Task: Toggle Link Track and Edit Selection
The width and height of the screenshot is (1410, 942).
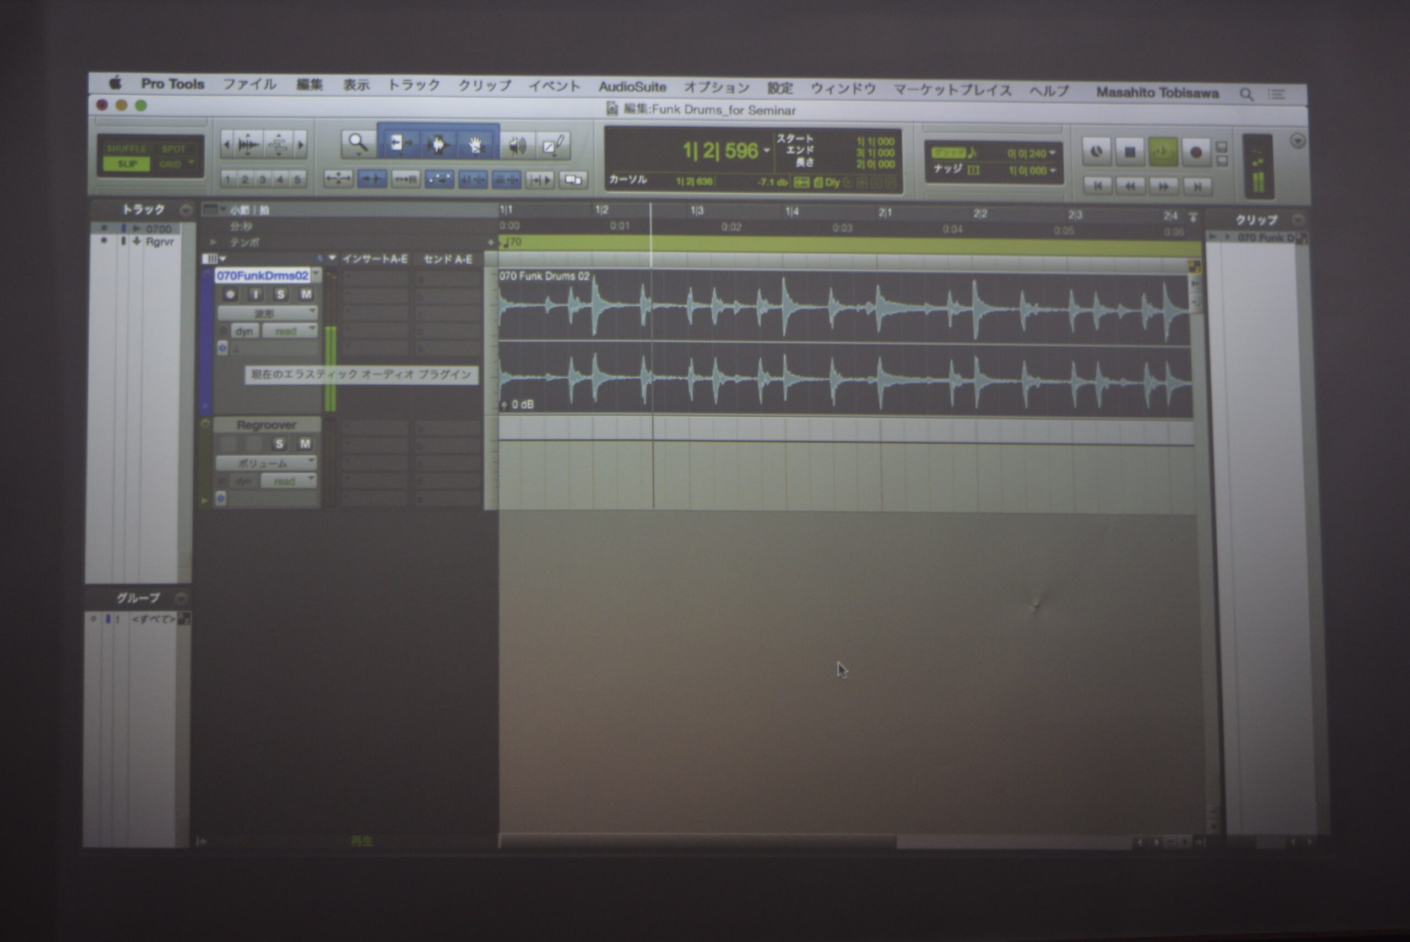Action: click(506, 179)
